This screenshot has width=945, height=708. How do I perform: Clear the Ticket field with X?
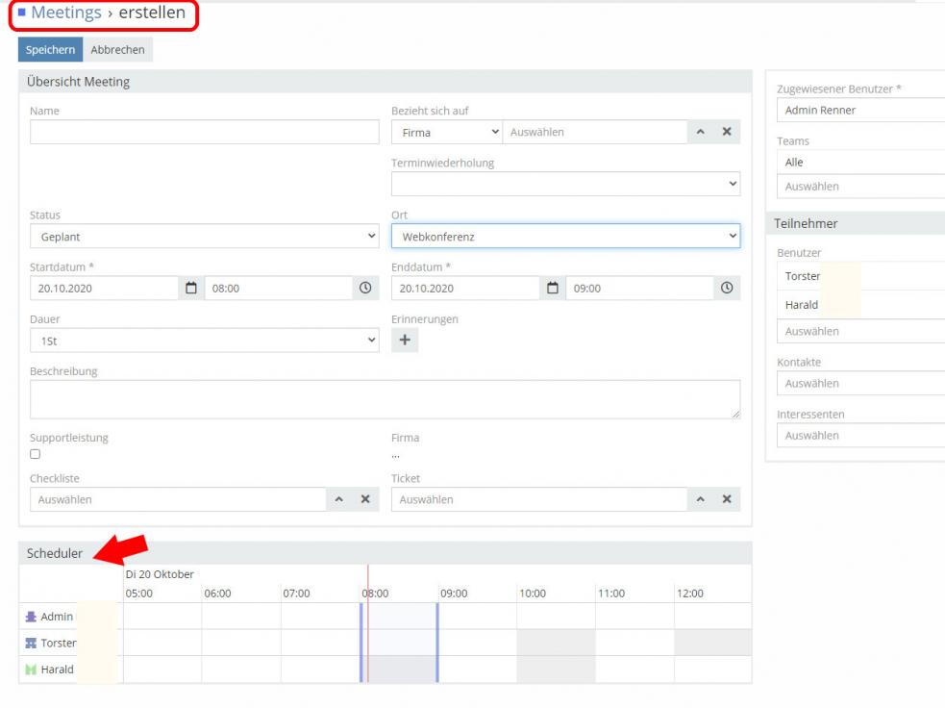click(727, 499)
